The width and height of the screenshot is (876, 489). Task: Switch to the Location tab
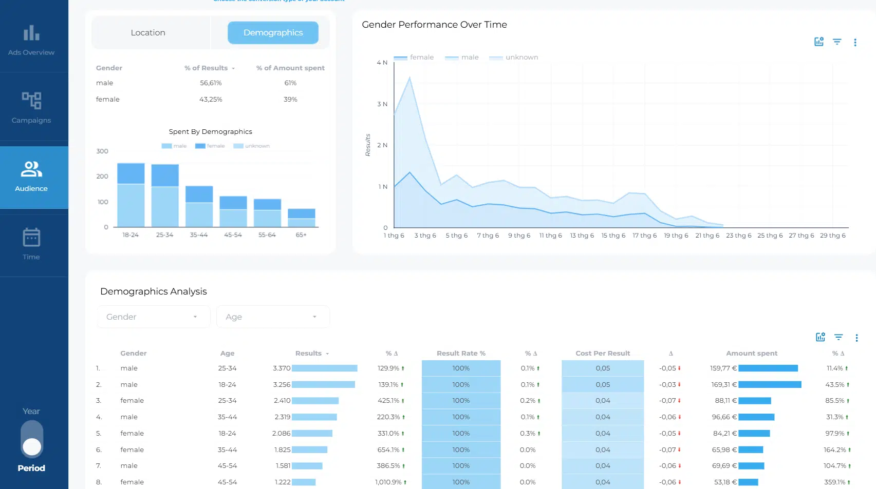(x=148, y=33)
